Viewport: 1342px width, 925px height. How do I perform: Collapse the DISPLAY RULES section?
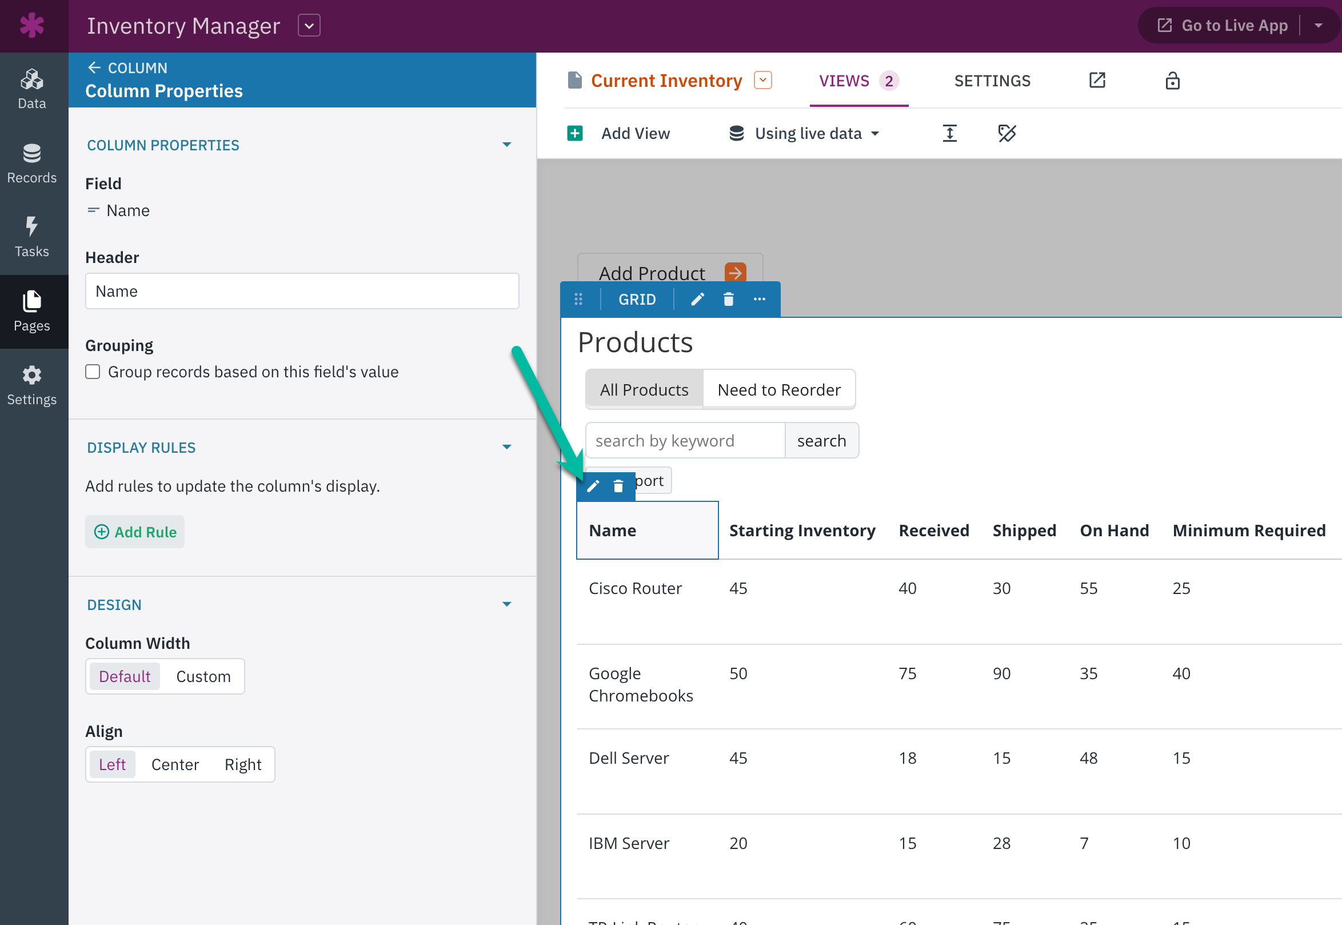(x=506, y=447)
